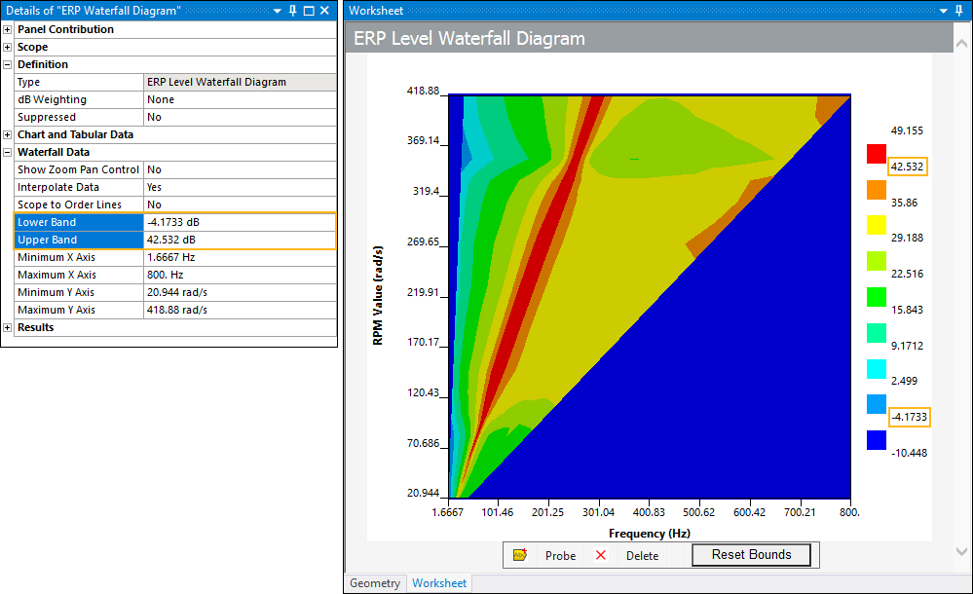Select the orange legend color swatch
Screen dimensions: 973x594
coord(877,190)
